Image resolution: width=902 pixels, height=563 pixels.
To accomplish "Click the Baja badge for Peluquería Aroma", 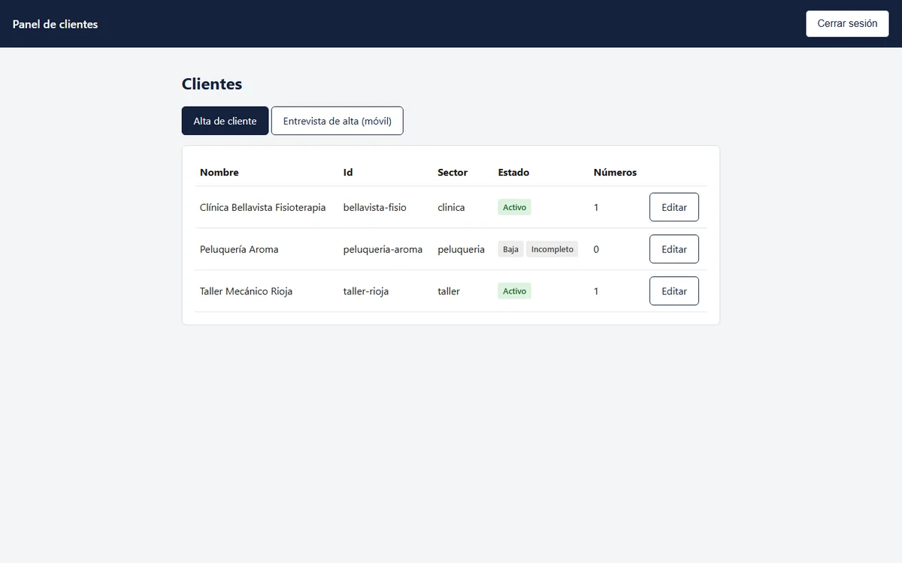I will [x=510, y=249].
